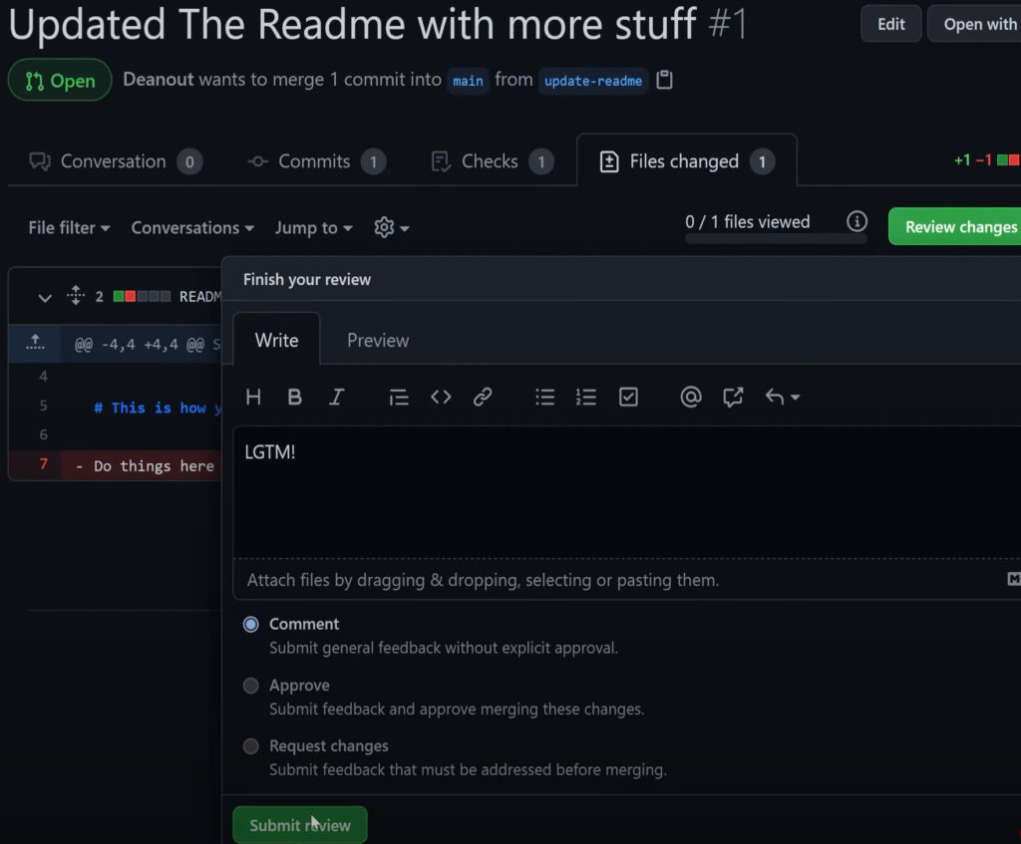Image resolution: width=1021 pixels, height=844 pixels.
Task: Select the Comment review option
Action: (x=251, y=624)
